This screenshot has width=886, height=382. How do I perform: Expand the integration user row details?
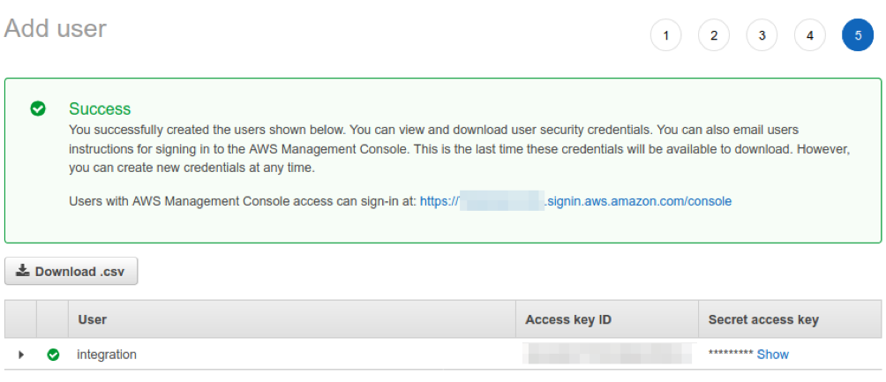(x=21, y=355)
